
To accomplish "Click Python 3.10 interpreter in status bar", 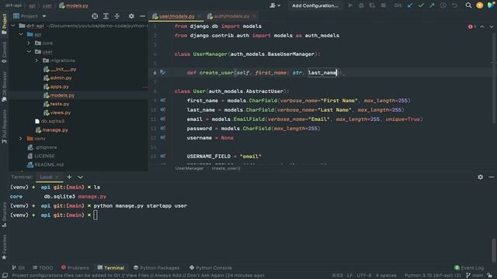I will pyautogui.click(x=433, y=276).
